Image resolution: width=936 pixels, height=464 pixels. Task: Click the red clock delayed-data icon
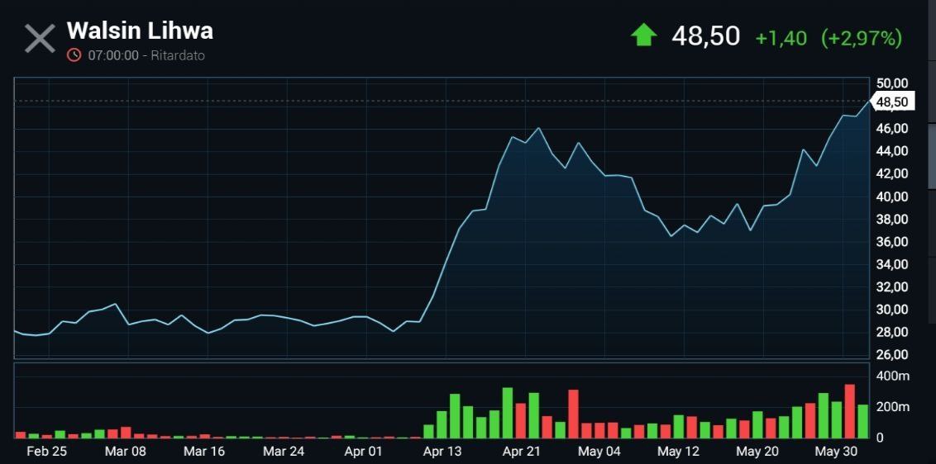tap(74, 55)
